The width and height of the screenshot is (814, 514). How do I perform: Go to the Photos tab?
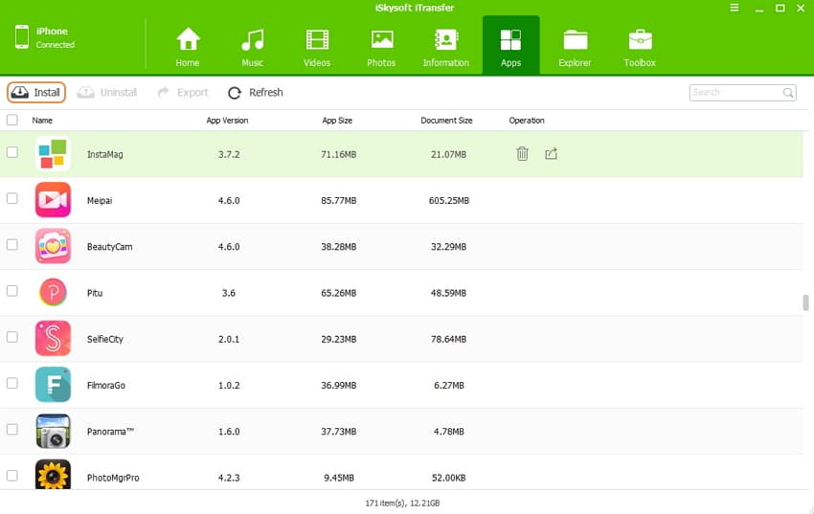point(381,48)
